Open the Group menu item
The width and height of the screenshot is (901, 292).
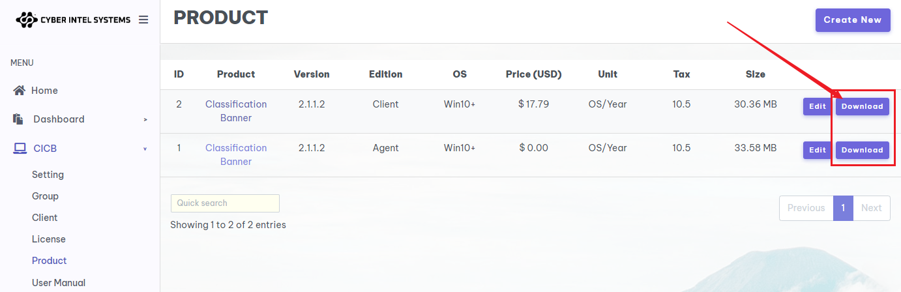pos(45,196)
